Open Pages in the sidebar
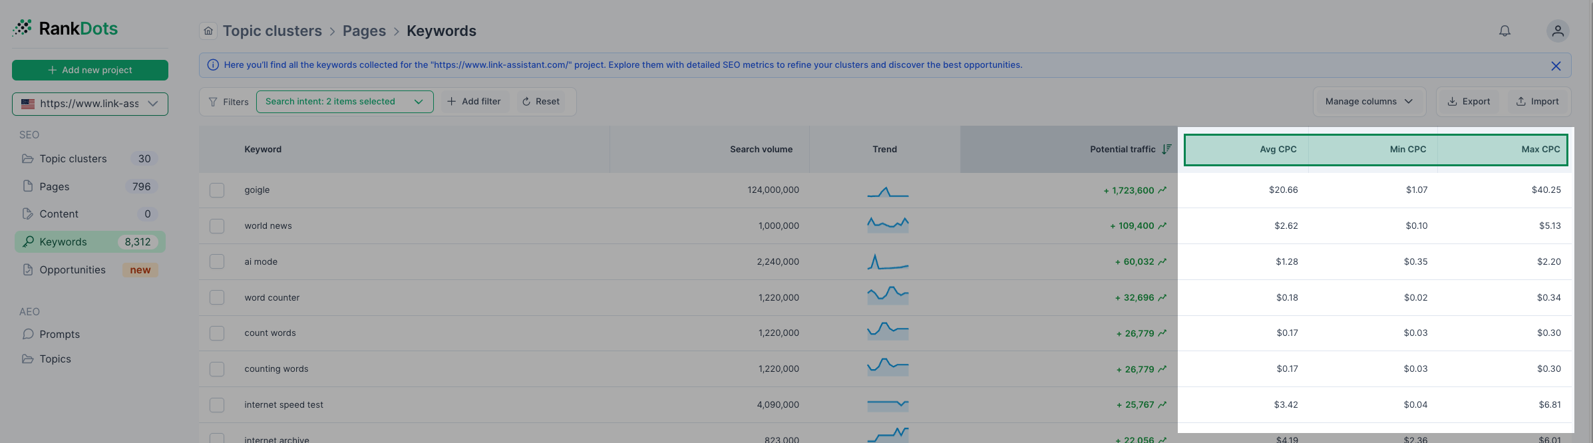 click(x=90, y=187)
